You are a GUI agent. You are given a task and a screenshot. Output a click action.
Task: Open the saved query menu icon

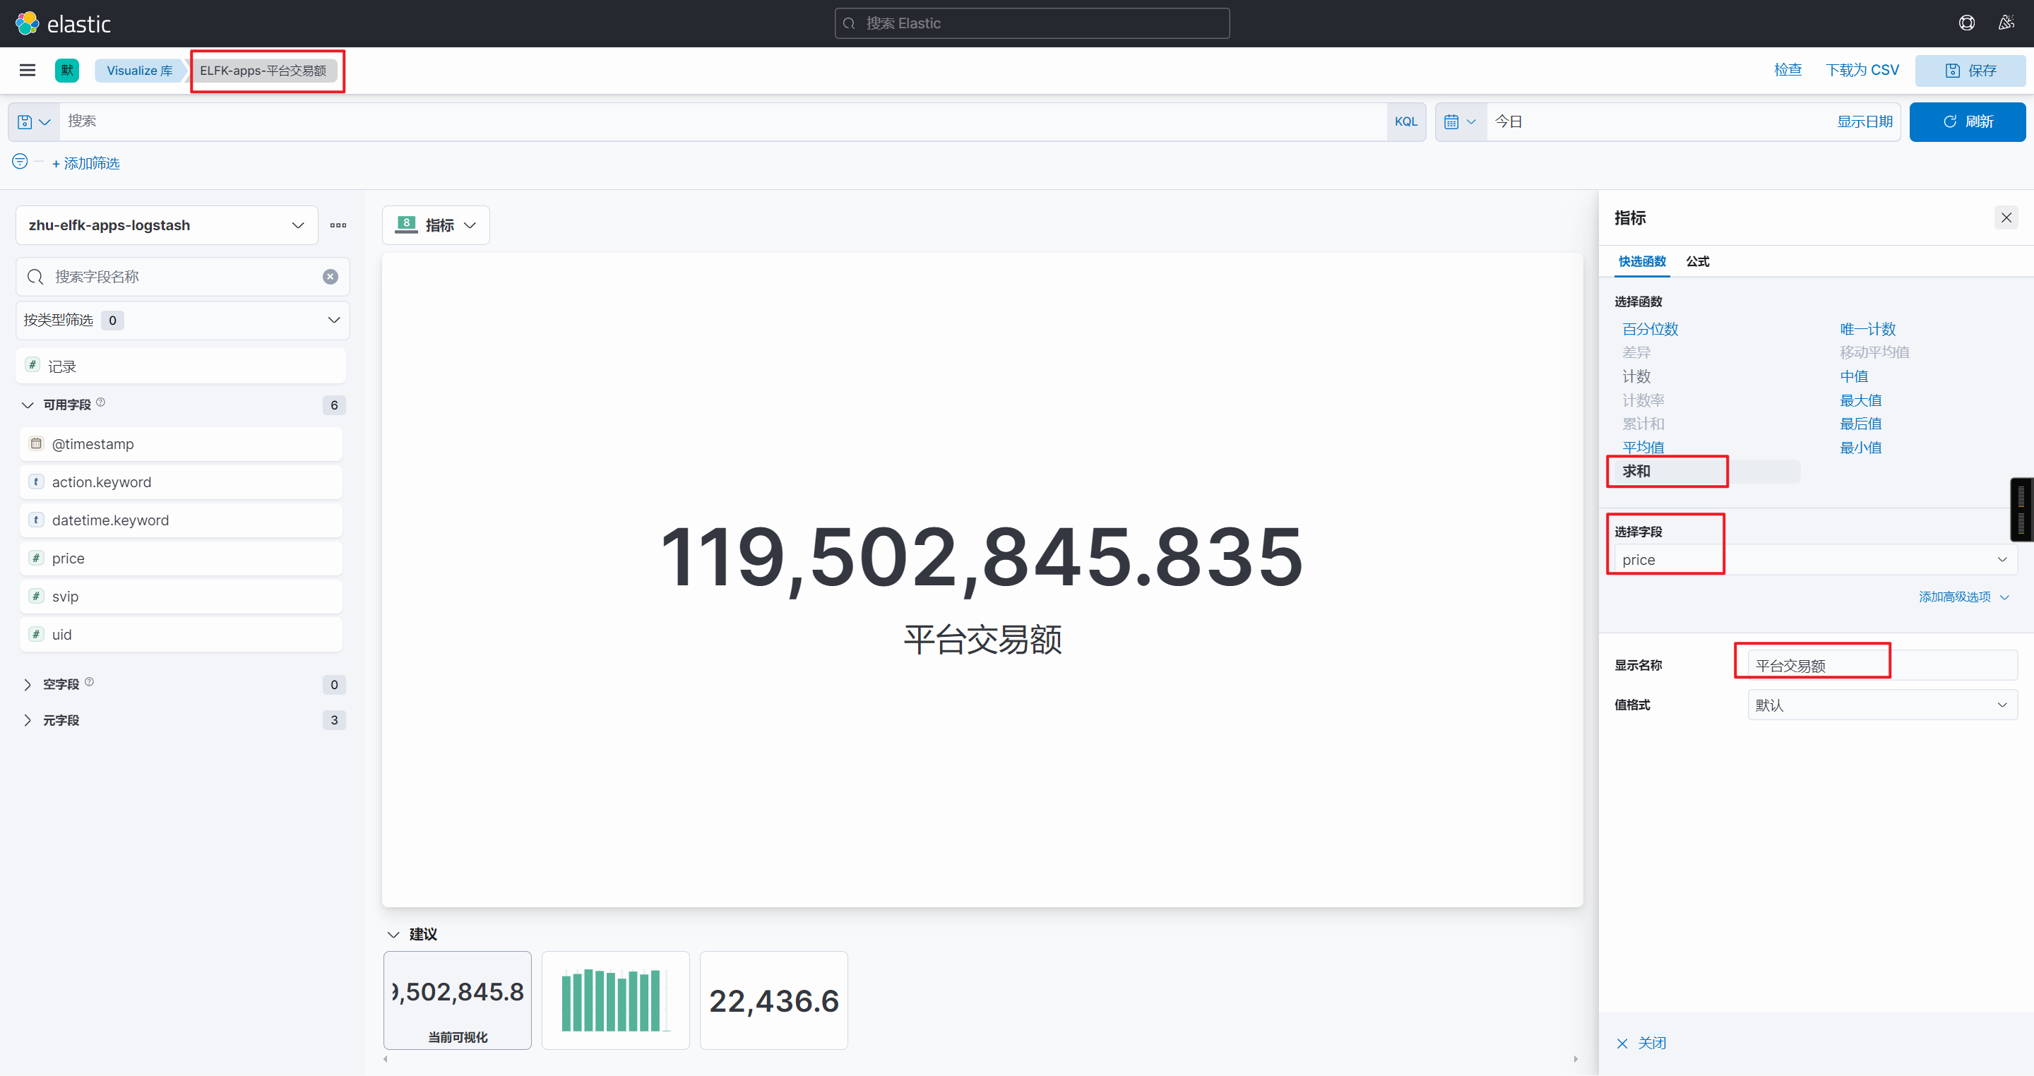pos(34,121)
